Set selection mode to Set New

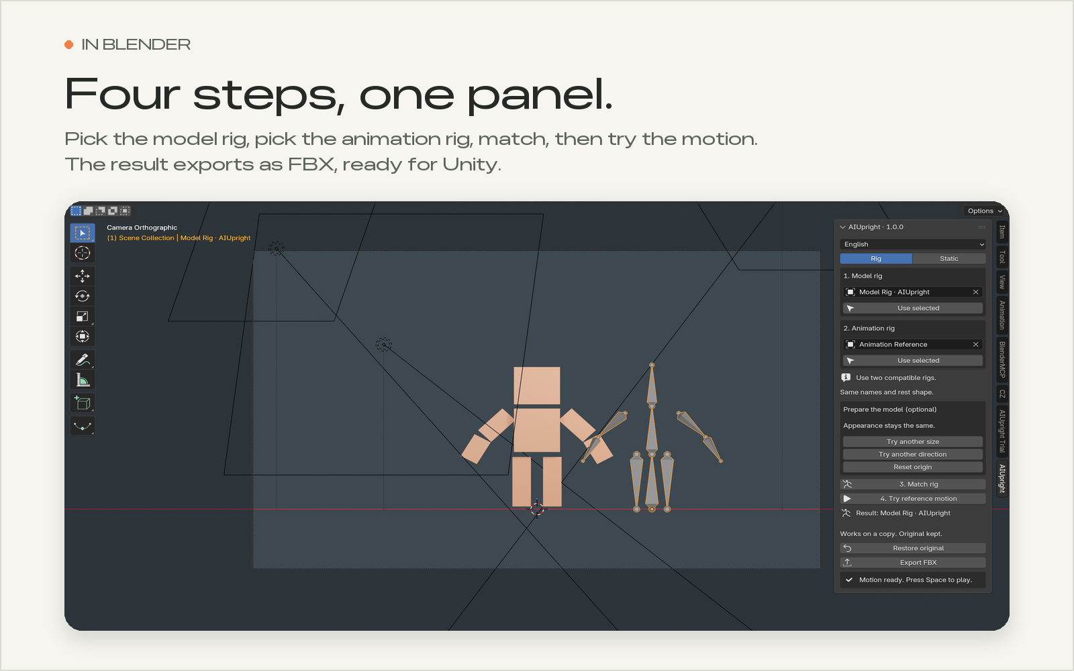pos(76,211)
